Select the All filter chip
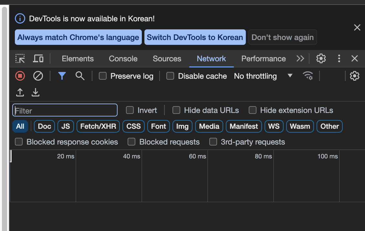The image size is (365, 231). 20,126
